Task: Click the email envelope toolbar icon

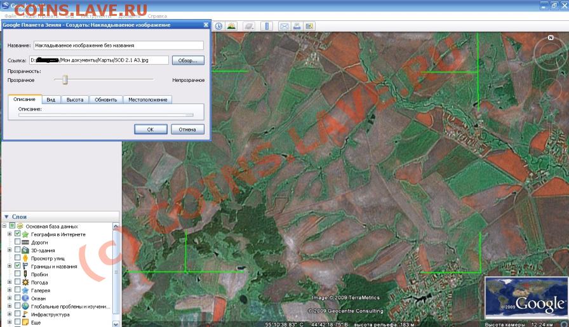Action: pyautogui.click(x=284, y=26)
